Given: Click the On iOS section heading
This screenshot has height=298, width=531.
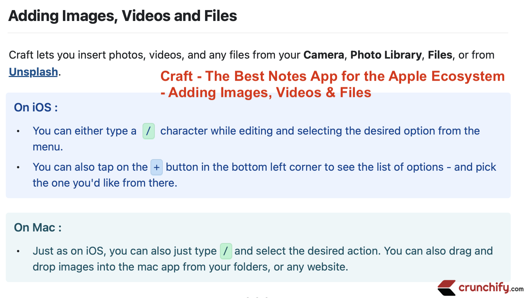Looking at the screenshot, I should [x=36, y=107].
